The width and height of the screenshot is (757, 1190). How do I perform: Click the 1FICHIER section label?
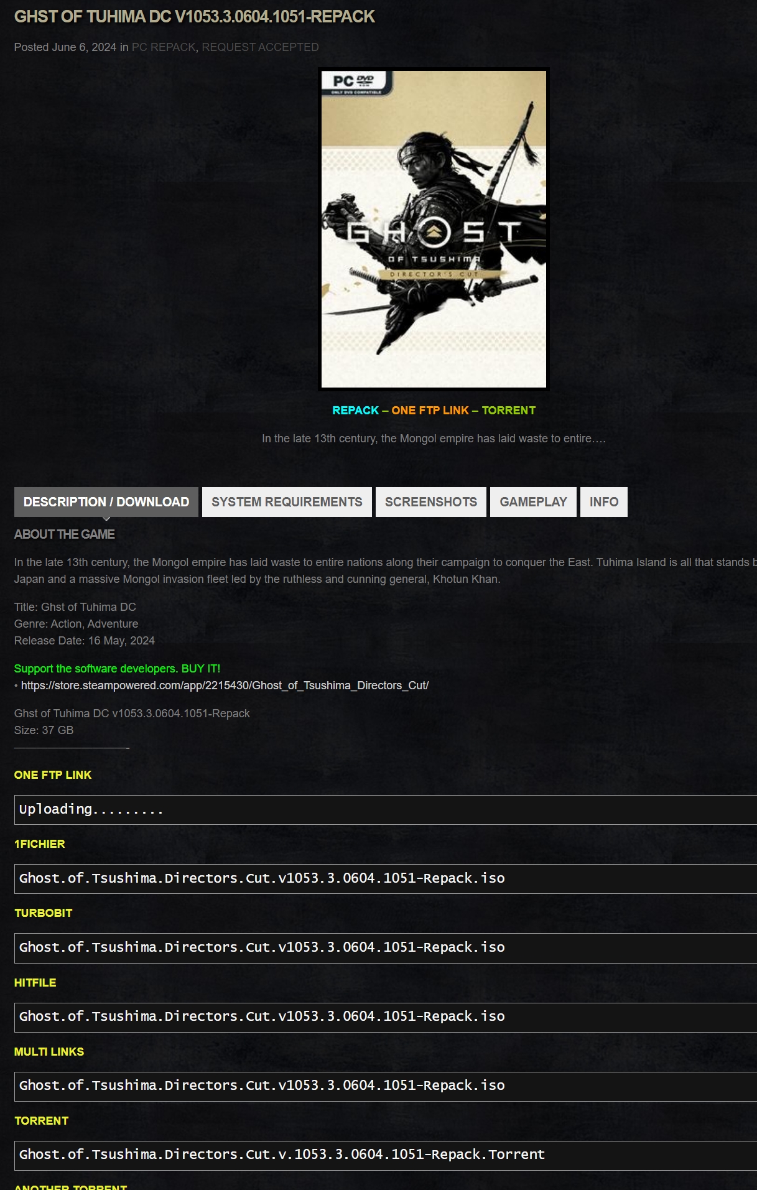coord(39,844)
